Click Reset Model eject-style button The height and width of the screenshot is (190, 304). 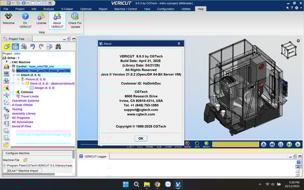point(263,145)
